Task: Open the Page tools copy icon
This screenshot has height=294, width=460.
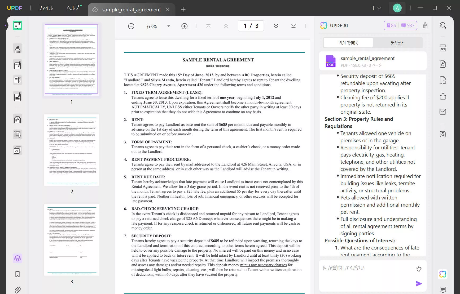Action: [x=17, y=120]
